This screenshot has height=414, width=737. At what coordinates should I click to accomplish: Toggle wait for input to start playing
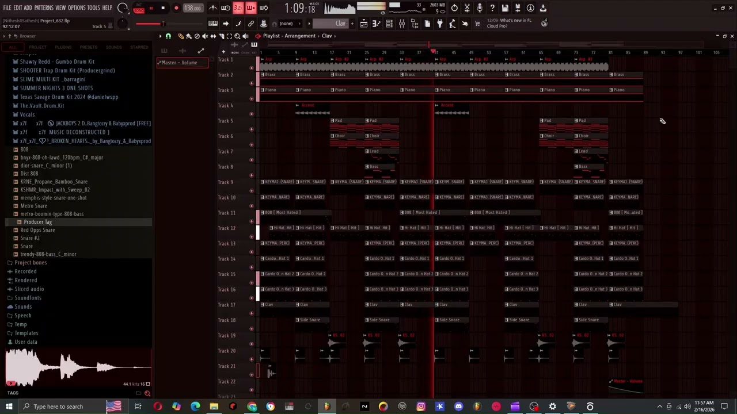(226, 8)
